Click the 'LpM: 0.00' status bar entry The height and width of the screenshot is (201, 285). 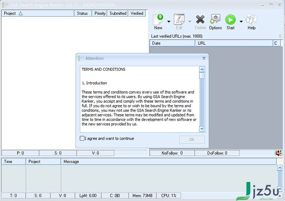pos(88,196)
